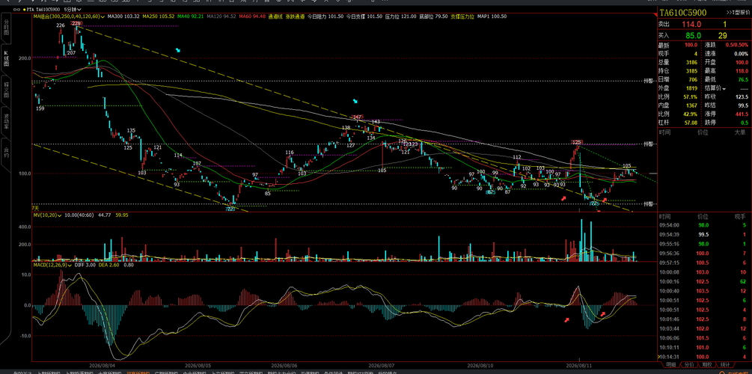This screenshot has width=752, height=374.
Task: Expand the 结算价 dropdown arrow
Action: [x=724, y=88]
